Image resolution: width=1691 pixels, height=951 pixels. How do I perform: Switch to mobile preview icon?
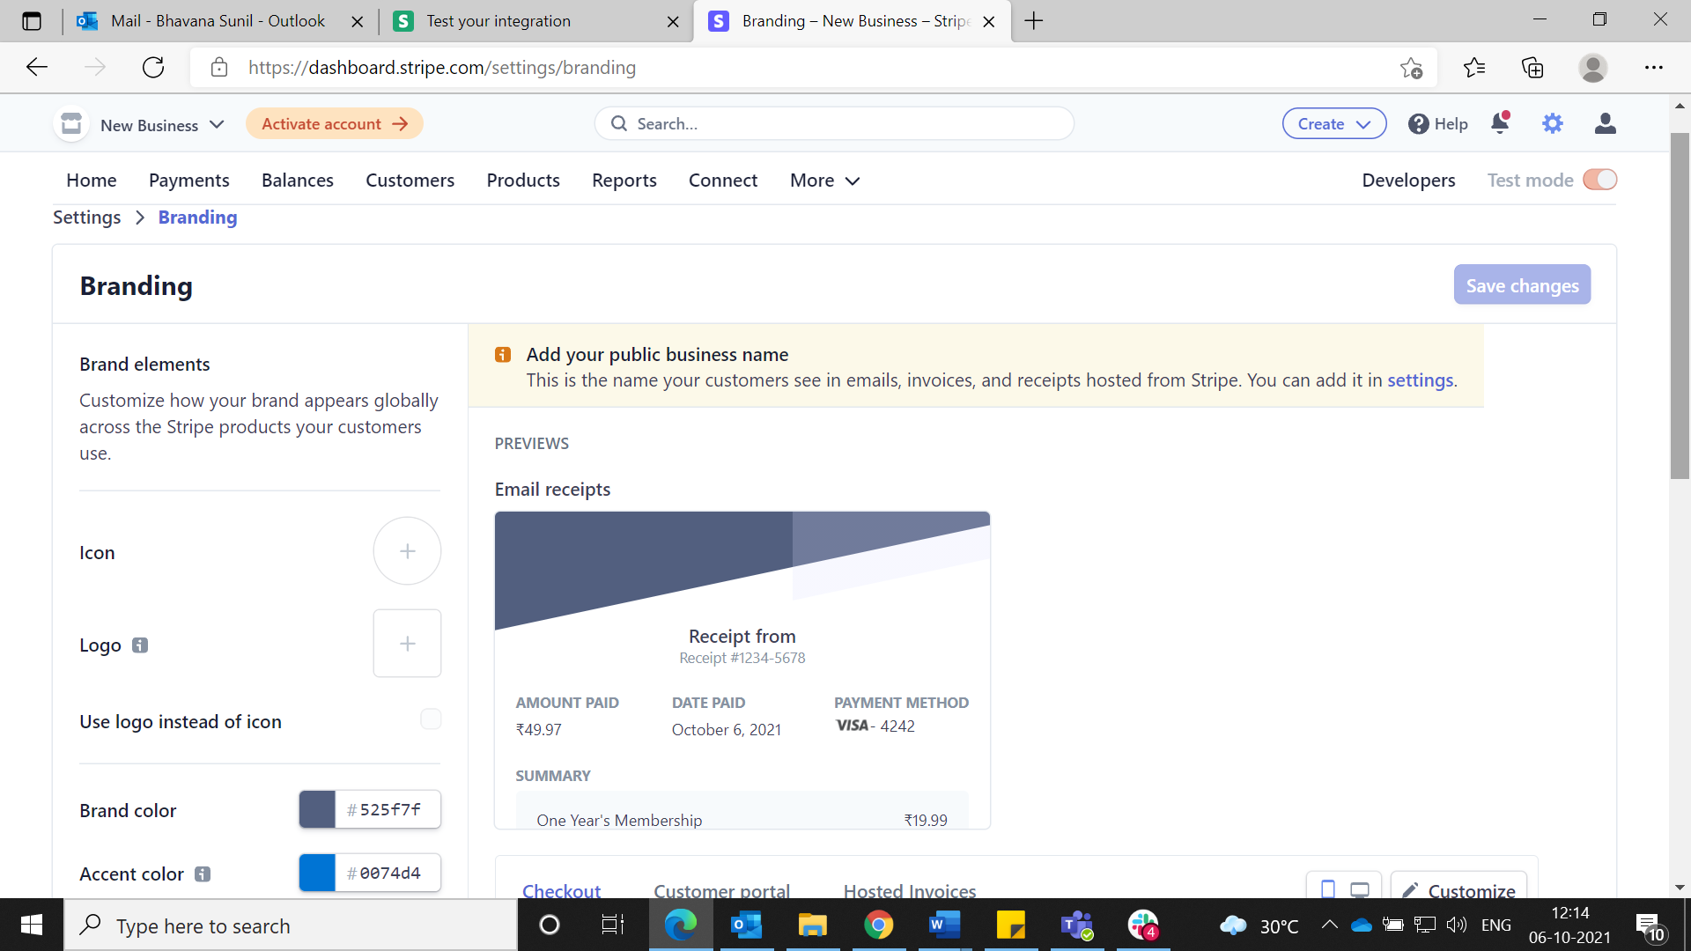[x=1328, y=889]
